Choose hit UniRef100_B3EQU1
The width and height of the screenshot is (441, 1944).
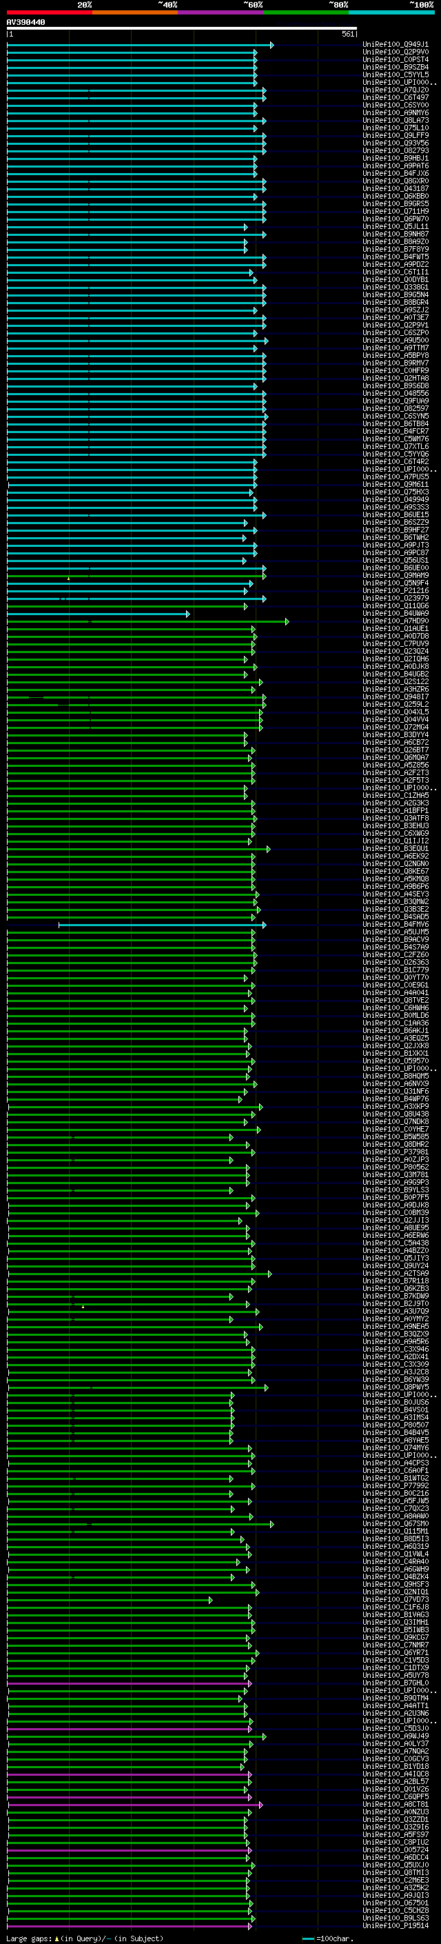pyautogui.click(x=396, y=849)
